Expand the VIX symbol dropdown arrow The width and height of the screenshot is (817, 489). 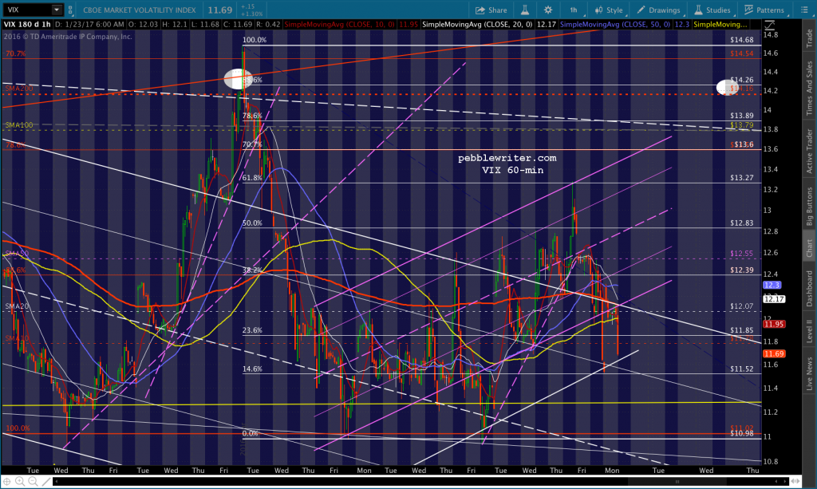coord(57,10)
